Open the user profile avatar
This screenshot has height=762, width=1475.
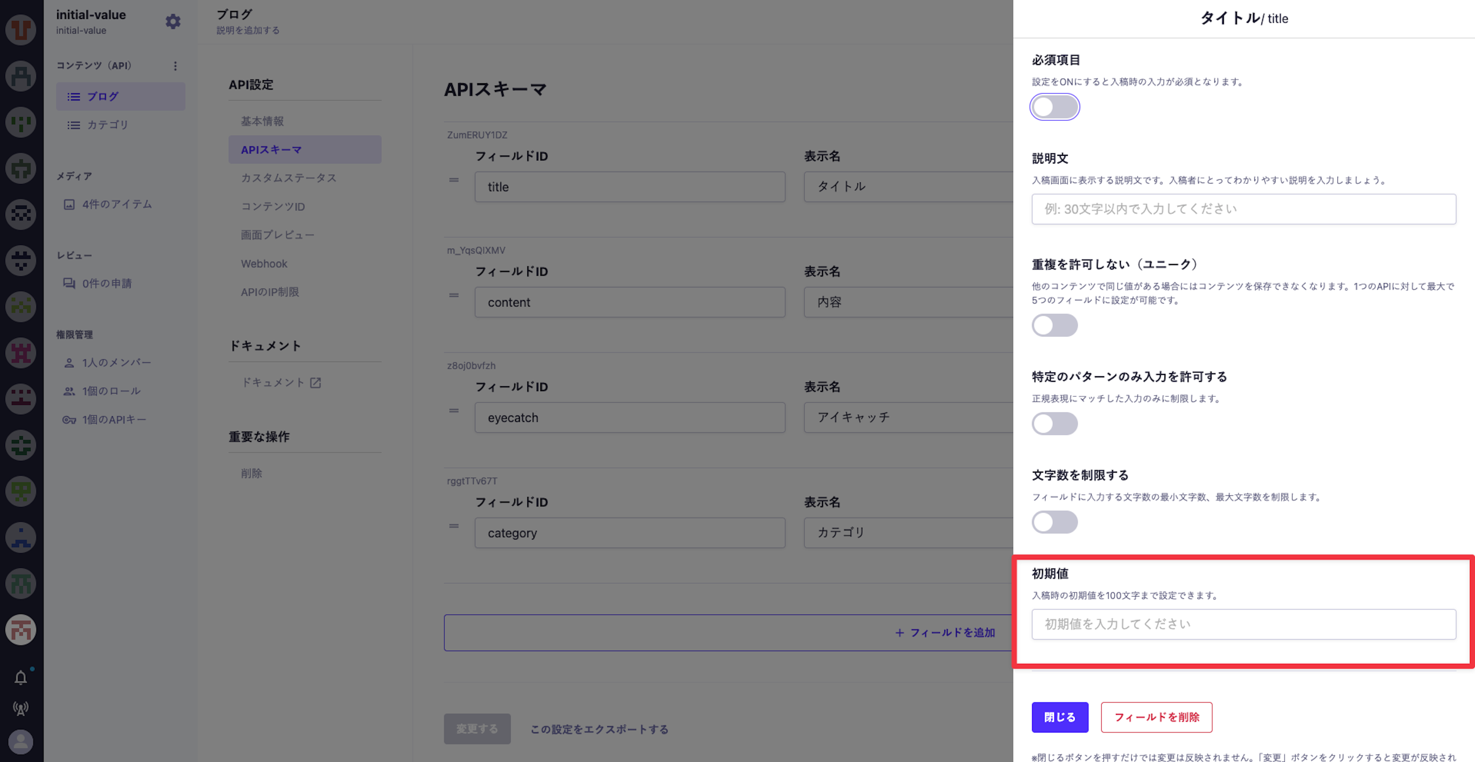(x=21, y=742)
